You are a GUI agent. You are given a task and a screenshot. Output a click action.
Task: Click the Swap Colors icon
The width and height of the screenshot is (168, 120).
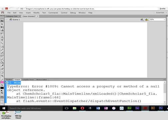pyautogui.click(x=2, y=93)
